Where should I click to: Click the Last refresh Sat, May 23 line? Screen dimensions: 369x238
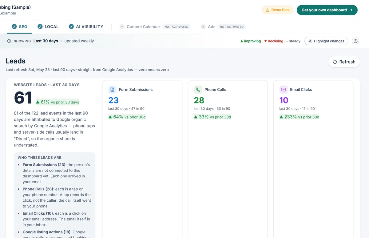tap(87, 70)
